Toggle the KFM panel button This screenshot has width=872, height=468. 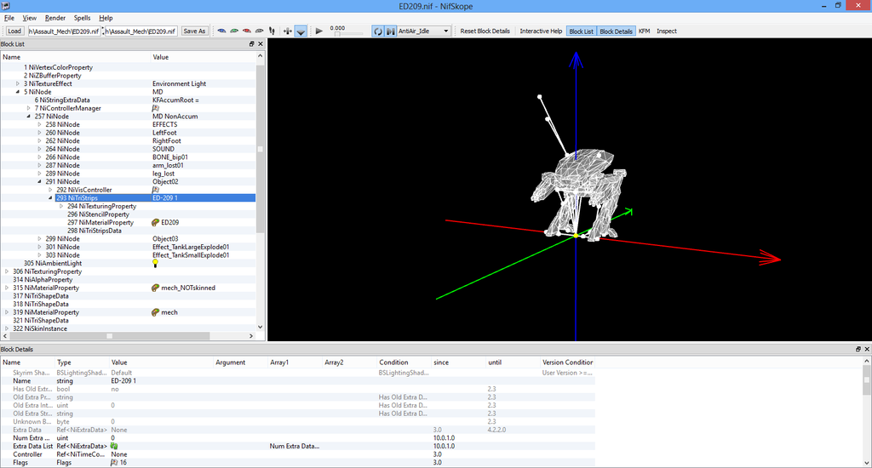(644, 31)
